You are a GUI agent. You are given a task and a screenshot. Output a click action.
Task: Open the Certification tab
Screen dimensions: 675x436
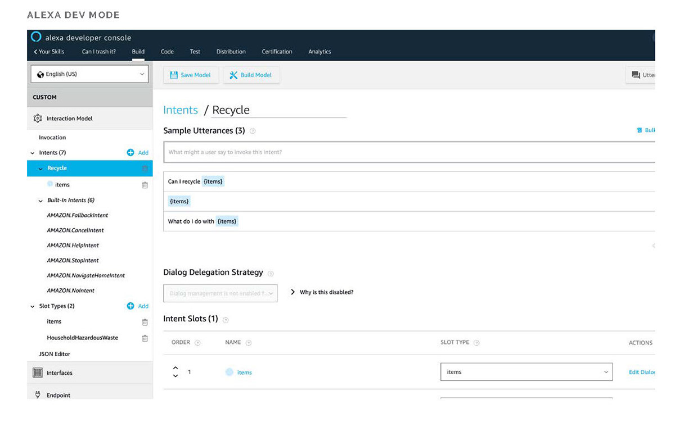click(x=277, y=52)
